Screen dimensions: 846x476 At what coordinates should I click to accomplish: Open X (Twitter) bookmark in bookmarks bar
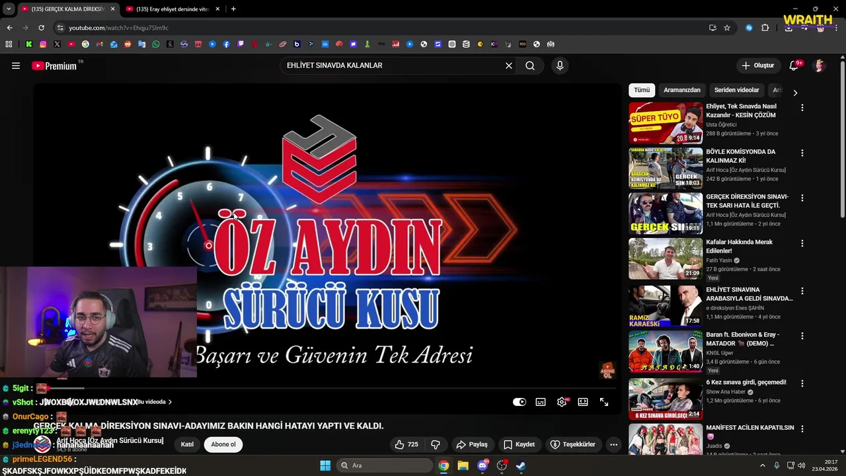[57, 44]
